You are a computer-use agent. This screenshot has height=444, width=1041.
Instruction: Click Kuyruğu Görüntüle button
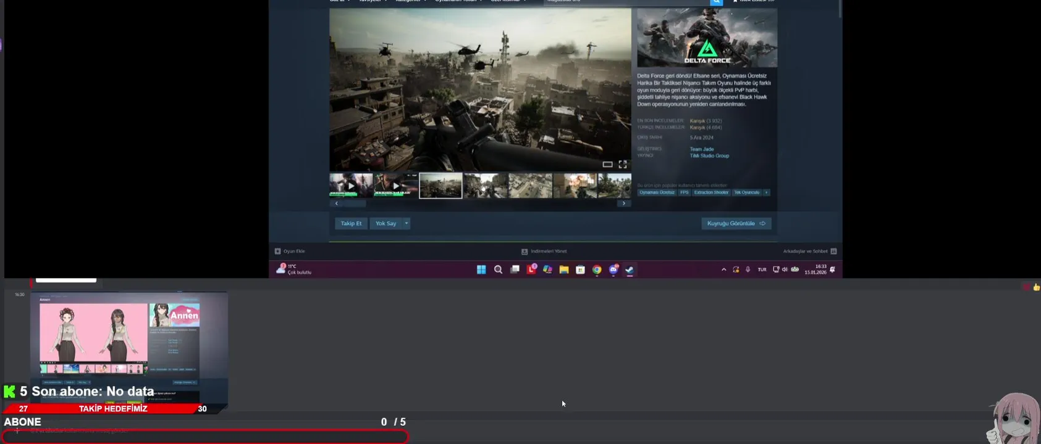coord(736,223)
